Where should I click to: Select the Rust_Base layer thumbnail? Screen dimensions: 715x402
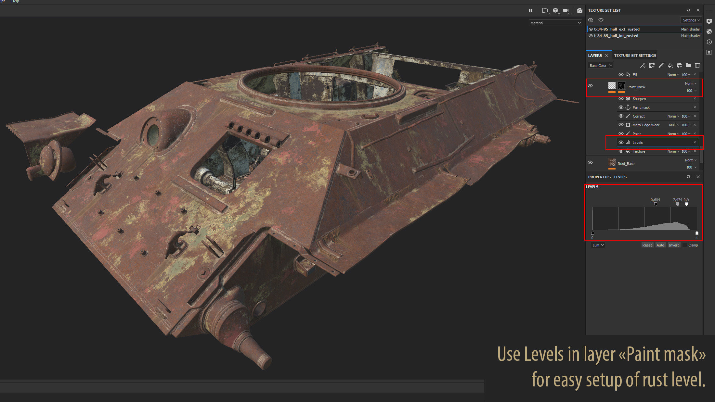612,162
